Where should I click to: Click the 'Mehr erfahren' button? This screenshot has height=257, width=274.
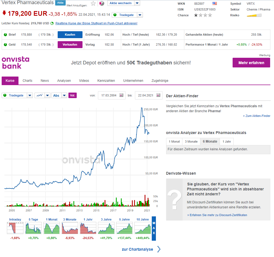(251, 63)
